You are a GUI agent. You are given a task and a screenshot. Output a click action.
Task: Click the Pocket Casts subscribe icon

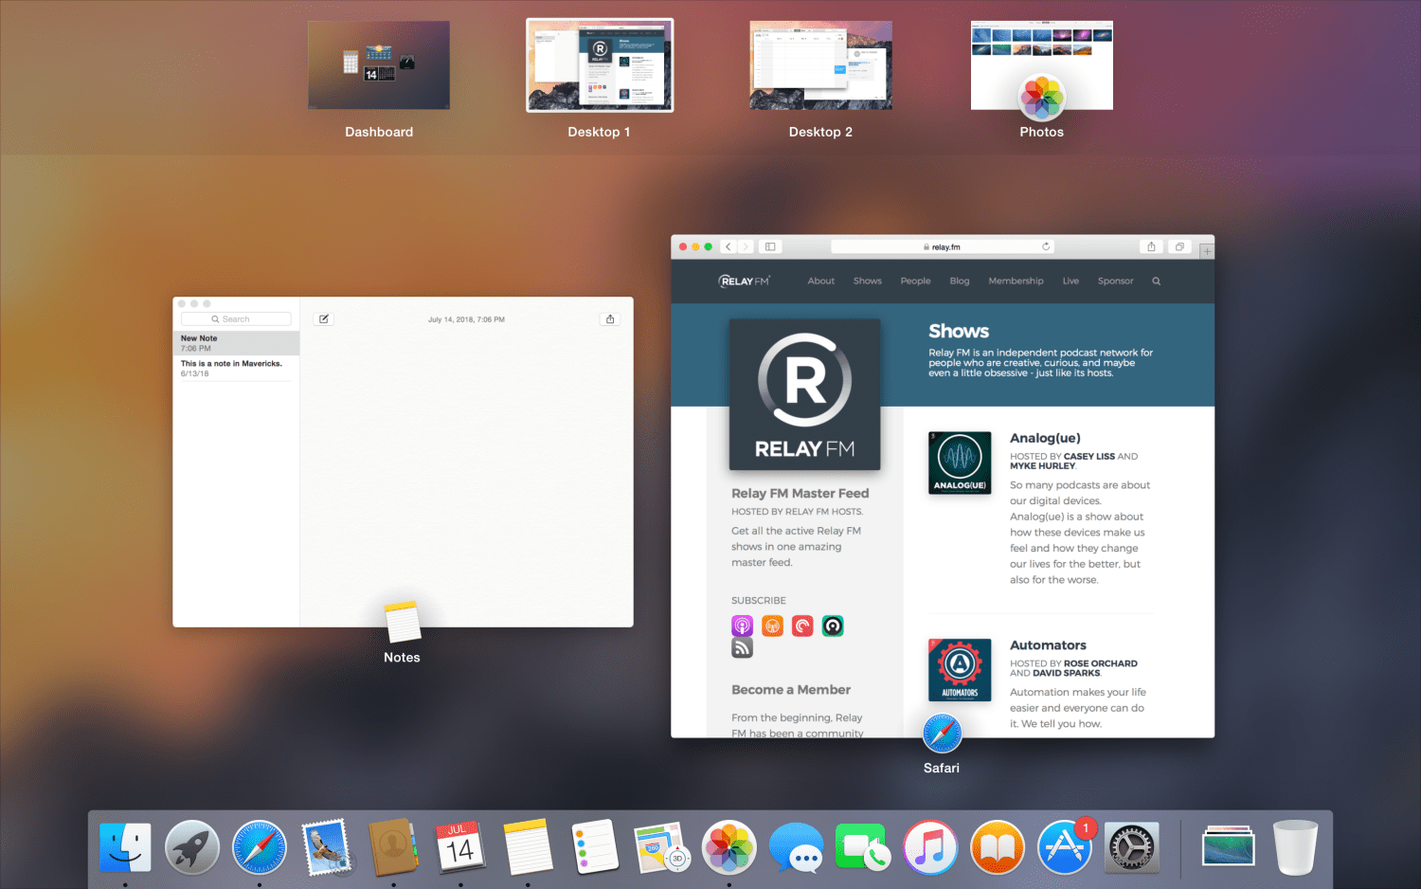pos(802,626)
